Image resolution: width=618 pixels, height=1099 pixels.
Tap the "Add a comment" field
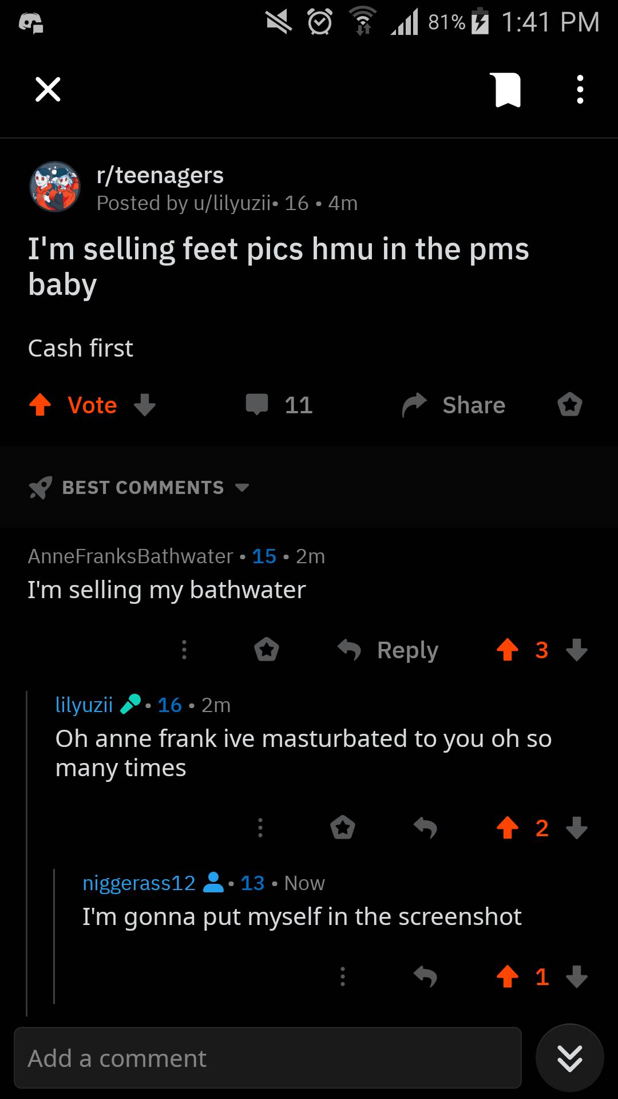point(268,1058)
